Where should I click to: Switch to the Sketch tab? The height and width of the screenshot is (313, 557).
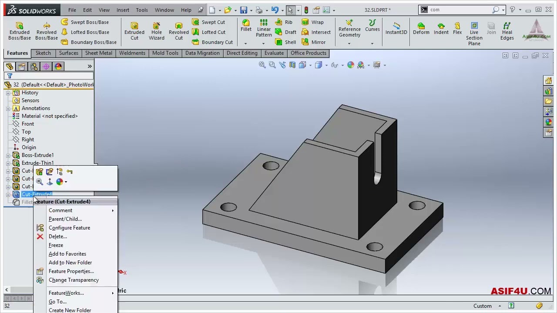click(43, 53)
